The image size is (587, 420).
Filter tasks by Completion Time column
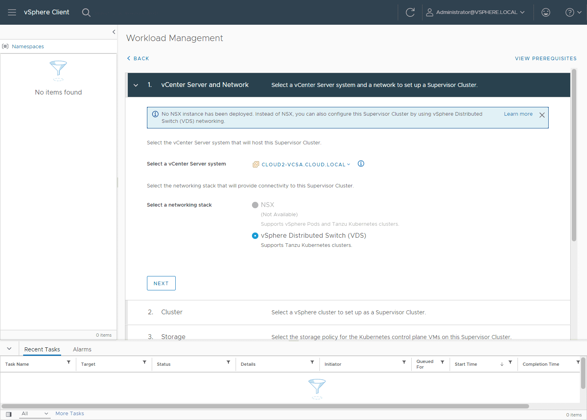[x=578, y=362]
